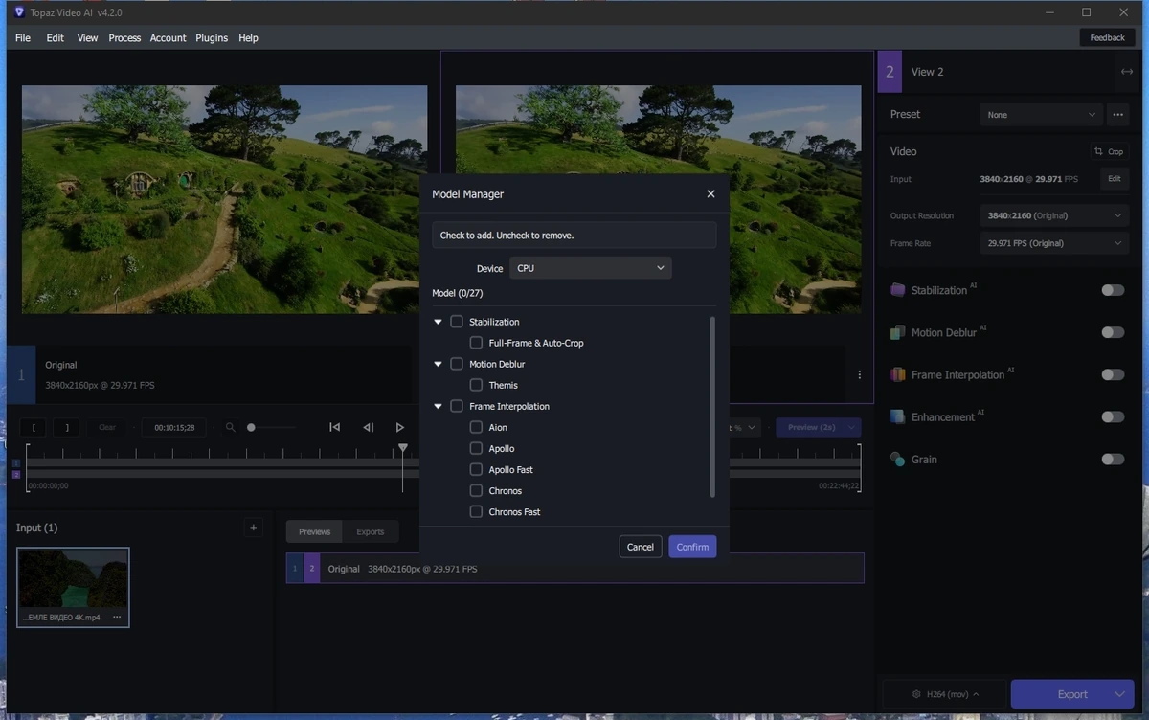Click the preset more options ellipsis

pyautogui.click(x=1117, y=115)
